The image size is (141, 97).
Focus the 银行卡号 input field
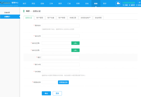61,64
